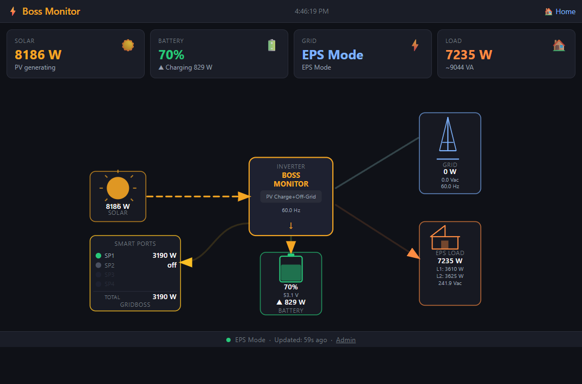
Task: Click the TOTAL 3190 W value in Smart Ports
Action: [x=164, y=297]
